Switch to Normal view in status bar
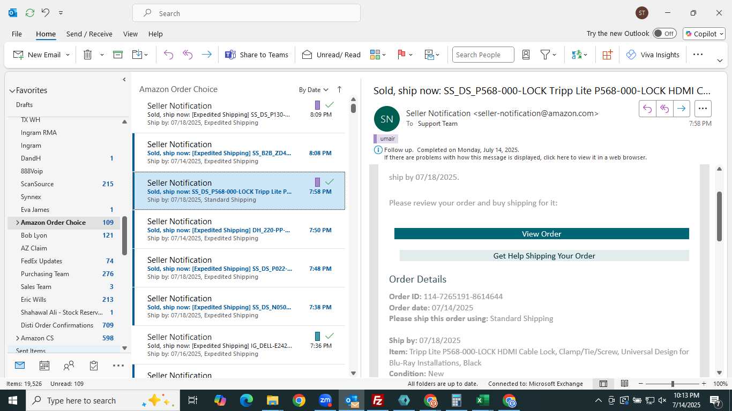Screen dimensions: 732x411 [x=603, y=384]
